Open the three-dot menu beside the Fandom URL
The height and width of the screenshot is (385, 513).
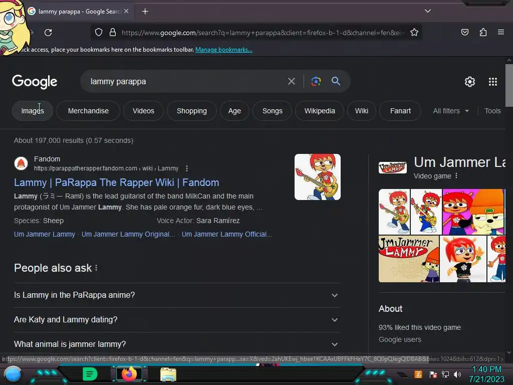(x=186, y=168)
